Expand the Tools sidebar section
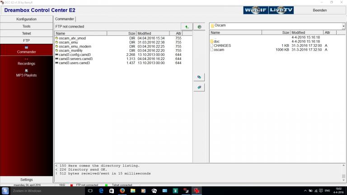This screenshot has height=195, width=347. (x=26, y=27)
